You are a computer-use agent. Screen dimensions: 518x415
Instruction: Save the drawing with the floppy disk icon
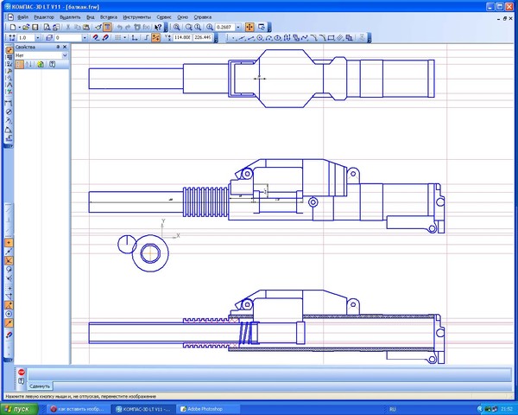tap(35, 27)
